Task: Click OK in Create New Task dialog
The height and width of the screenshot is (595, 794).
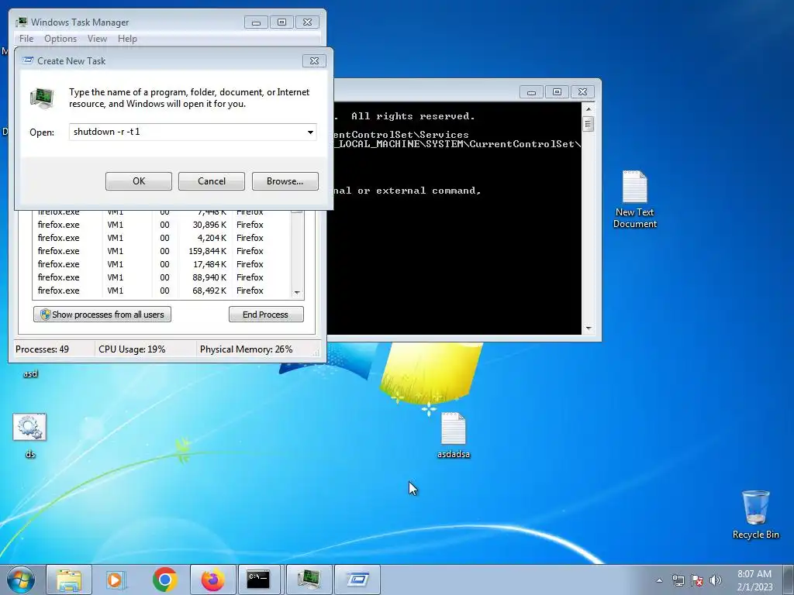Action: tap(138, 181)
